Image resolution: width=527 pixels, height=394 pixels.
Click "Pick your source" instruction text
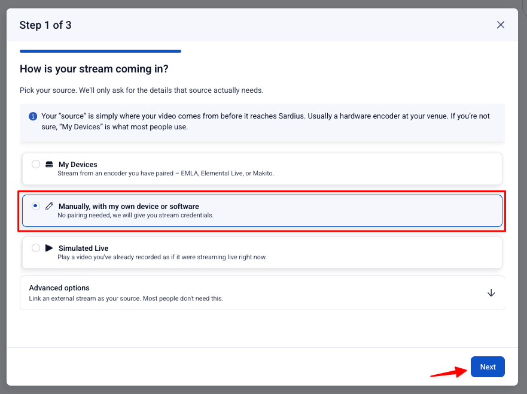[142, 90]
